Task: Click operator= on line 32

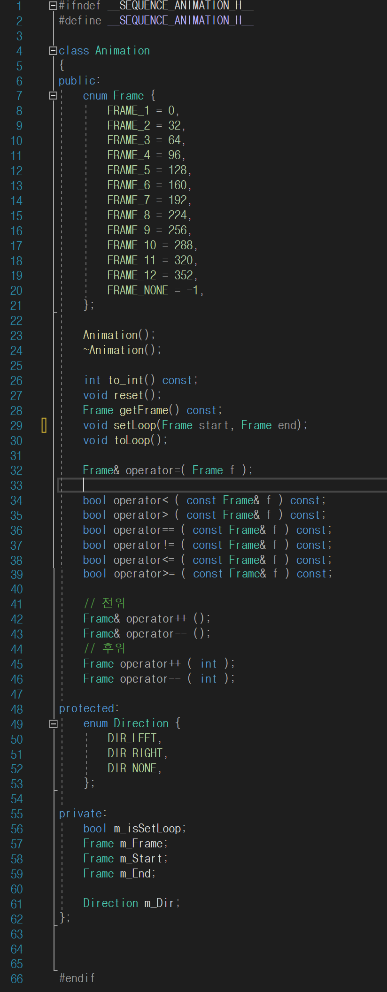Action: coord(153,470)
